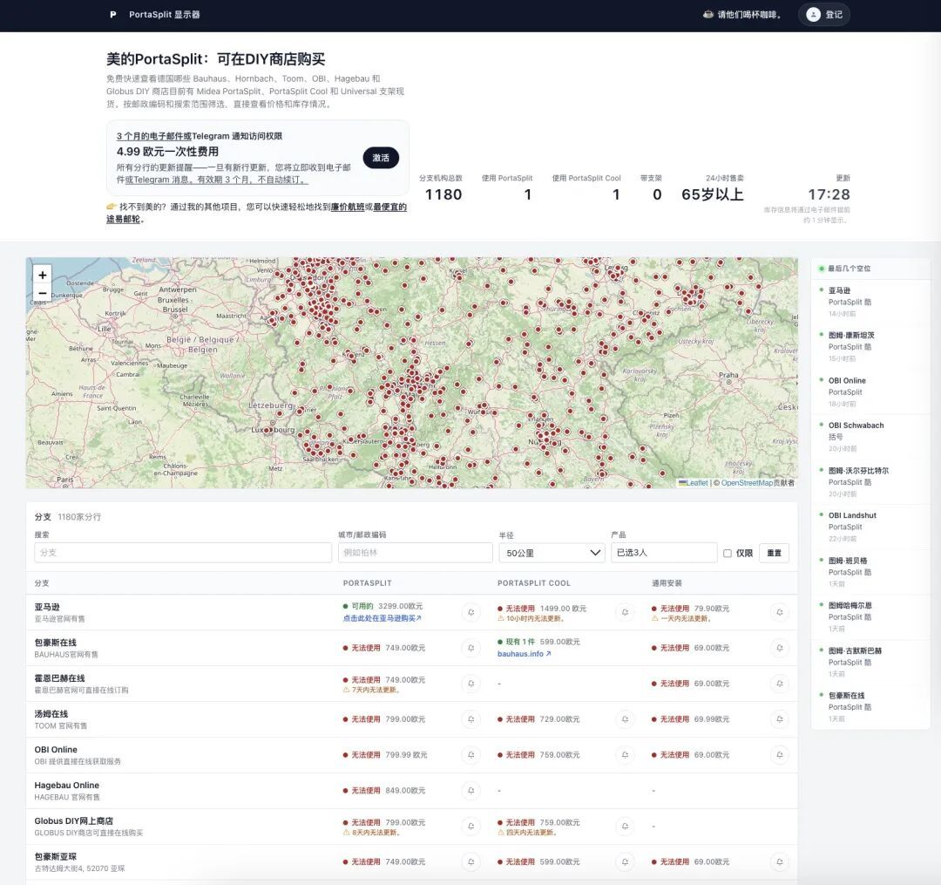Viewport: 941px width, 885px height.
Task: Open the OpenStreetMap attribution link
Action: tap(747, 483)
